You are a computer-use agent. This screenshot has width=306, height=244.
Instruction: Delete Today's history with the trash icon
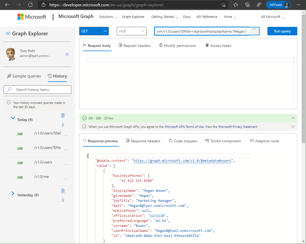coord(63,115)
